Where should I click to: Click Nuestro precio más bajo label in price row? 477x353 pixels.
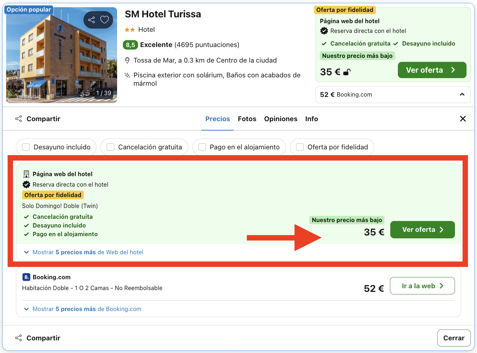(x=347, y=220)
